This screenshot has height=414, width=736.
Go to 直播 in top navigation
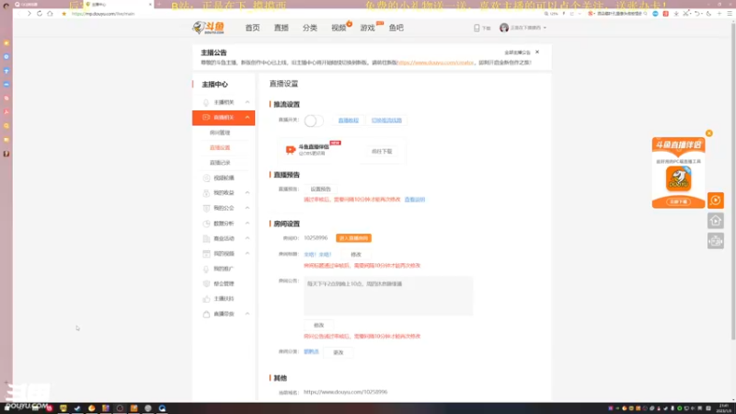click(282, 28)
